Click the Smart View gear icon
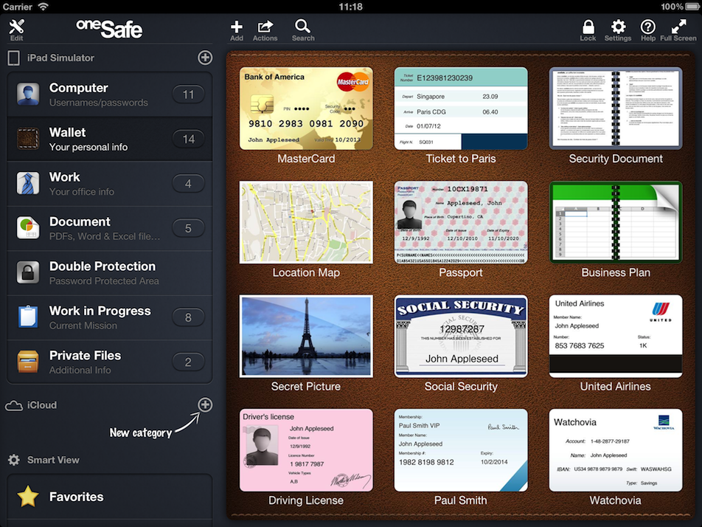 pos(14,460)
